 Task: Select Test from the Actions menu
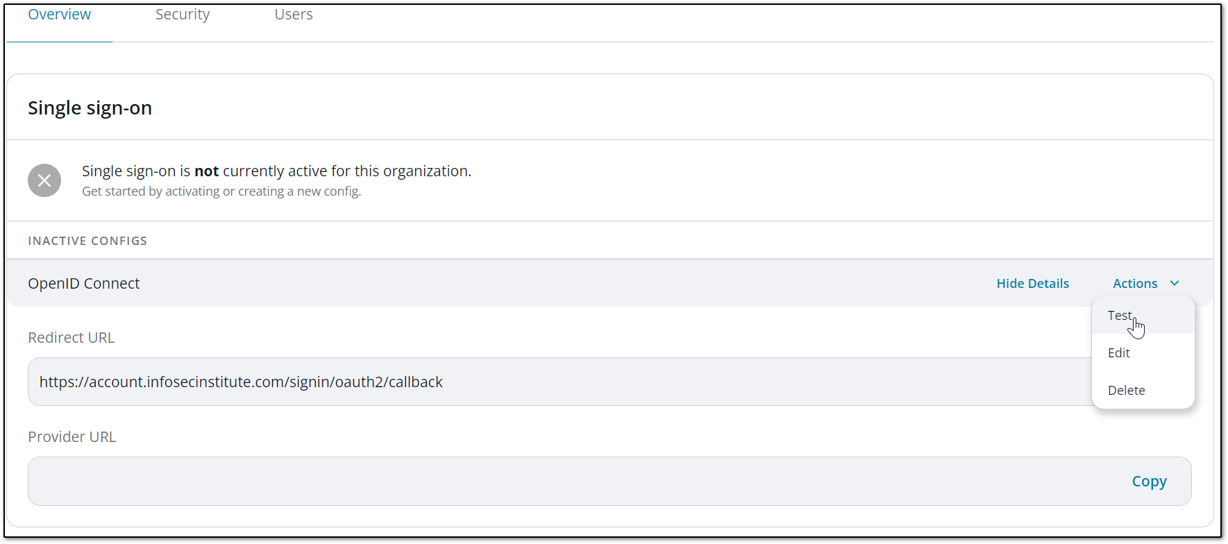1120,315
